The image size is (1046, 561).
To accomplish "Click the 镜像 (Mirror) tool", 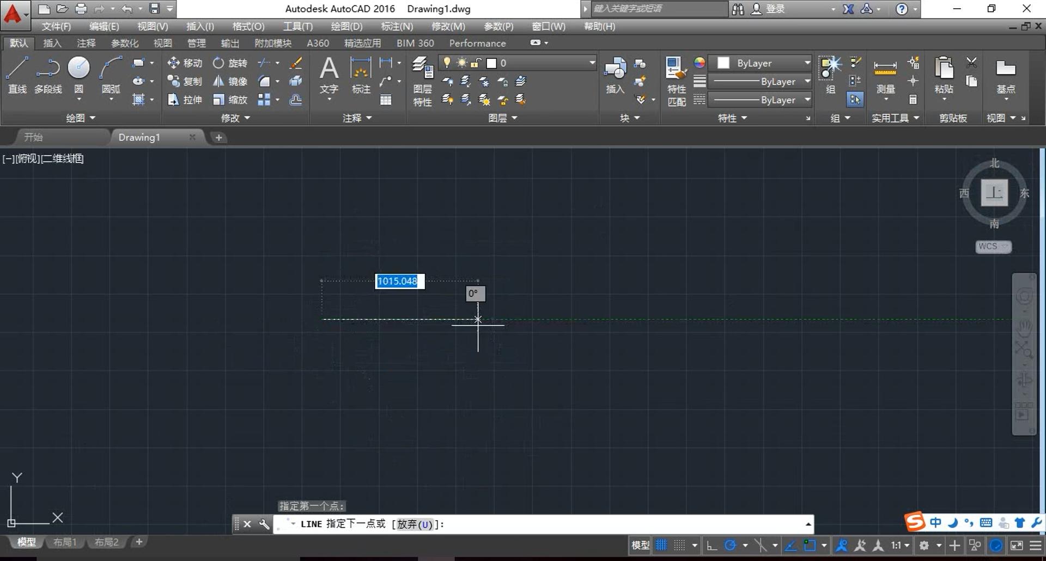I will 230,82.
